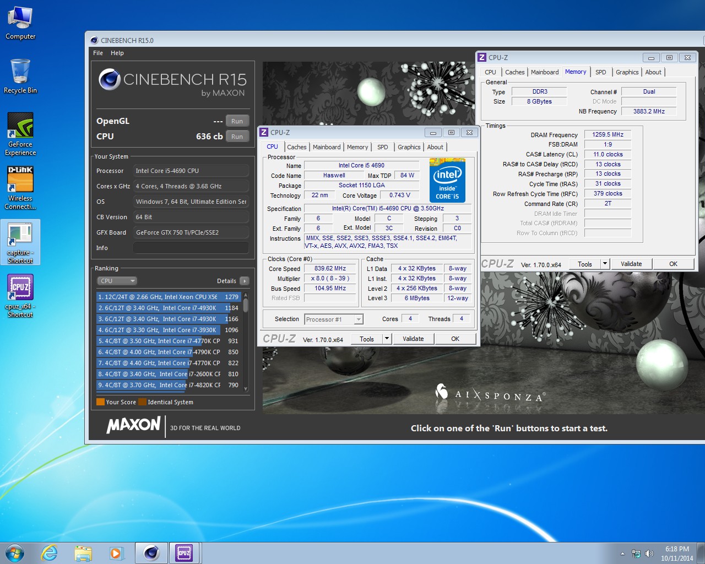Image resolution: width=705 pixels, height=564 pixels.
Task: Click front CPU-Z title bar Z icon
Action: point(264,132)
